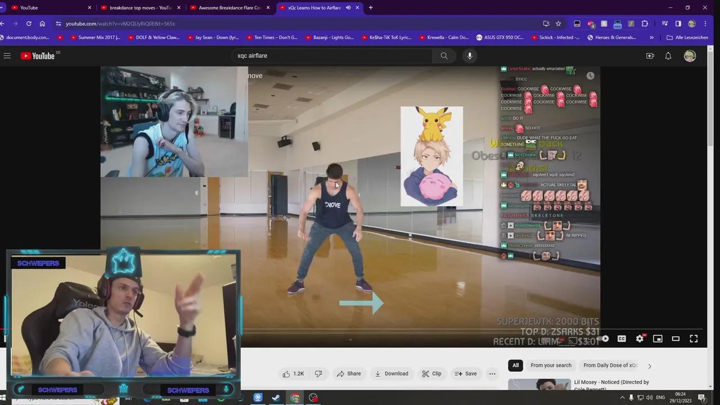The width and height of the screenshot is (720, 405).
Task: Open media controls icon in toolbar
Action: point(665,24)
